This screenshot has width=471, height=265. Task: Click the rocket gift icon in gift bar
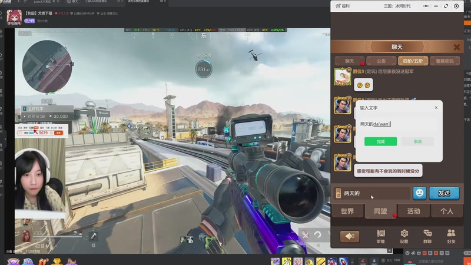[x=344, y=261]
